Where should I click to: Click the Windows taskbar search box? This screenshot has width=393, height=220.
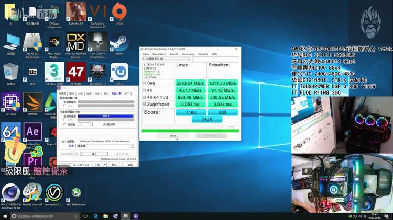click(x=45, y=216)
